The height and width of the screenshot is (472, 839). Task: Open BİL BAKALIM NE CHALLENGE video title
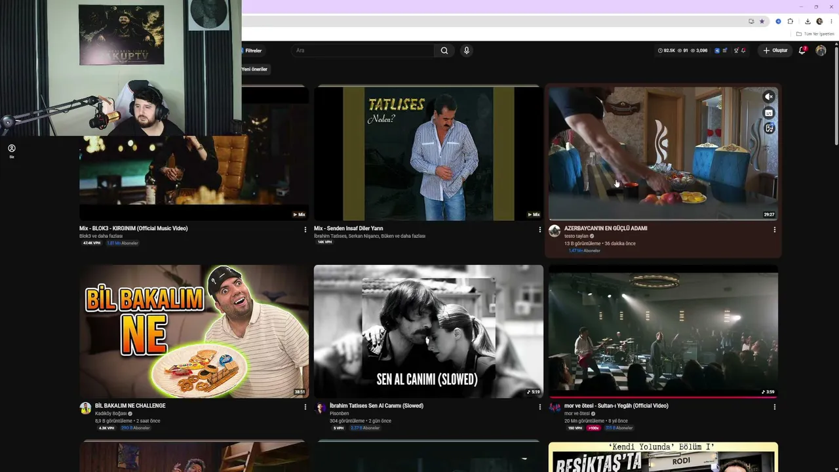point(130,406)
